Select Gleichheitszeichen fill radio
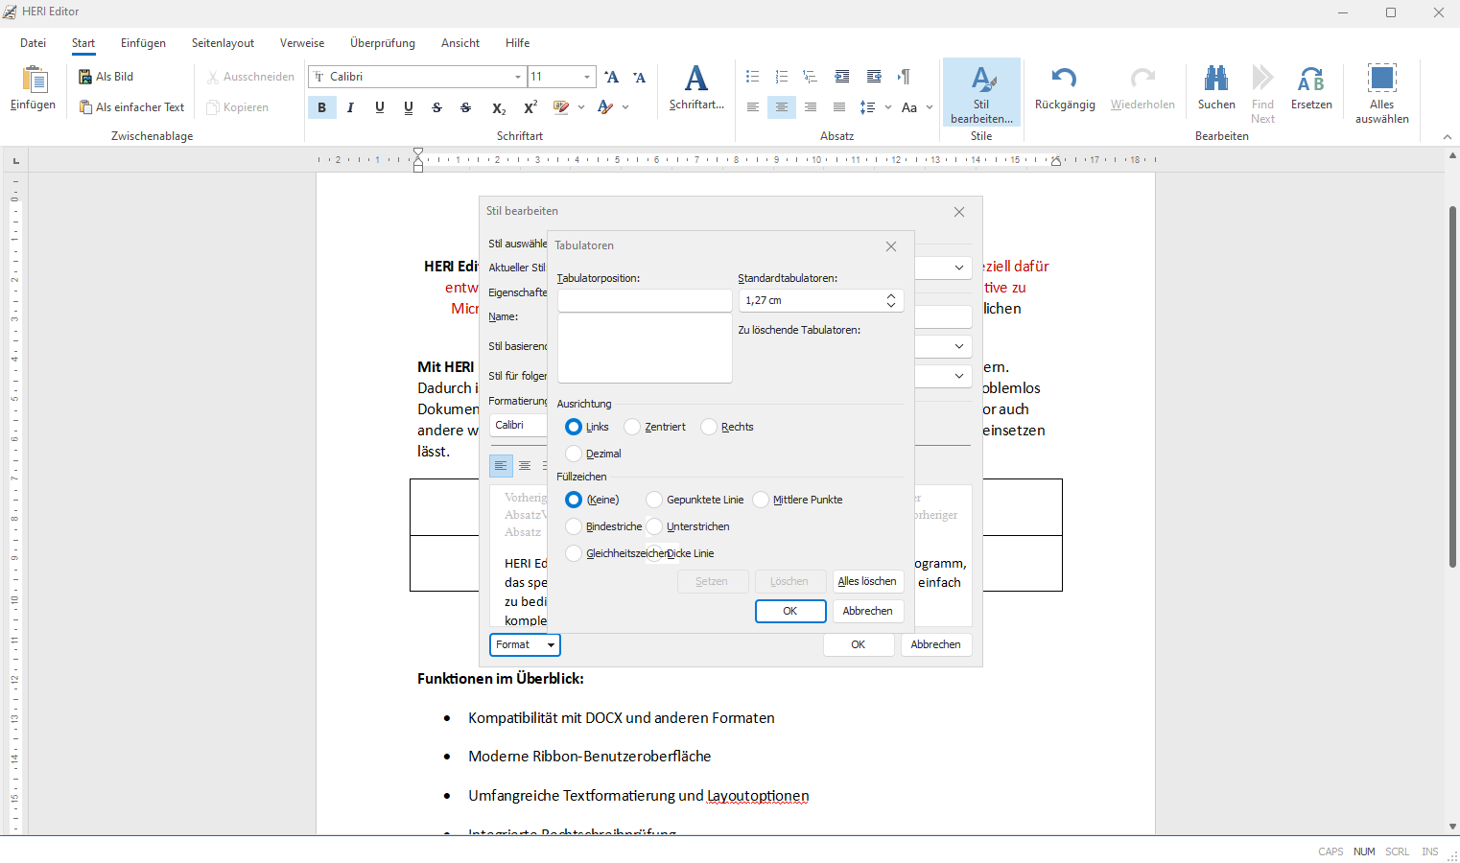The height and width of the screenshot is (863, 1460). pyautogui.click(x=574, y=553)
